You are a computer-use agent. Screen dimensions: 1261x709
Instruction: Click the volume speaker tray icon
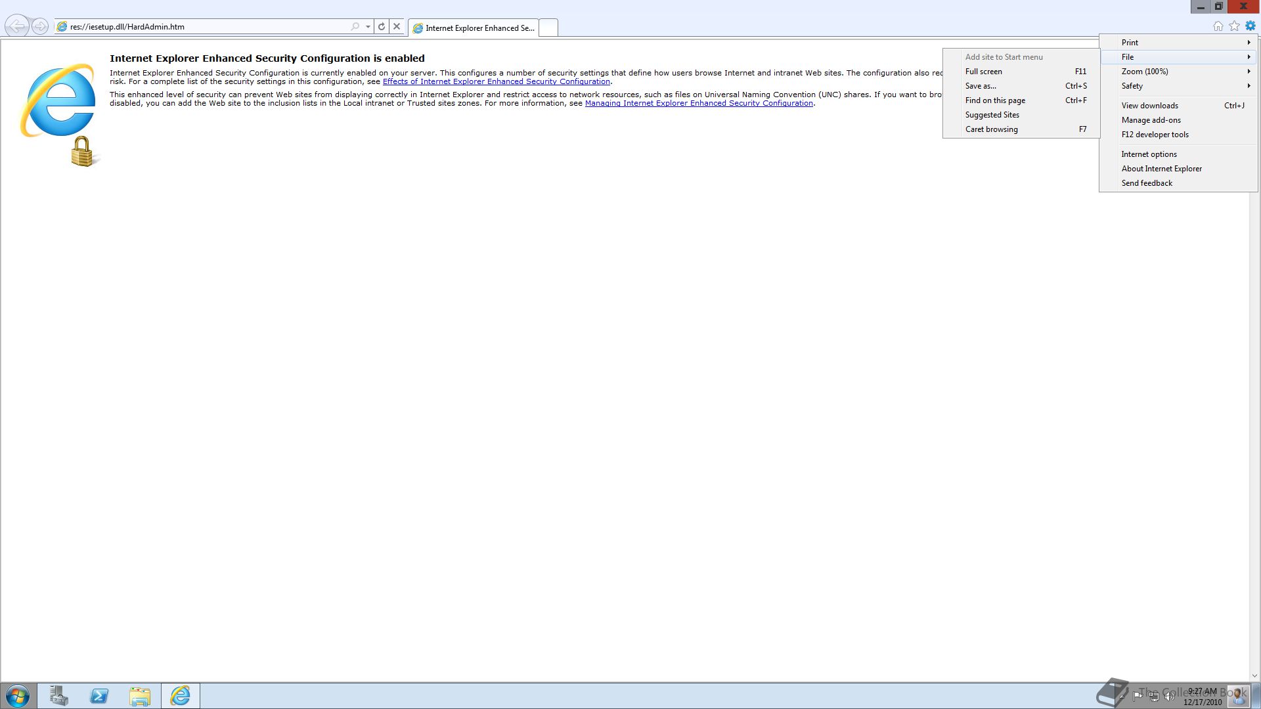(x=1169, y=697)
